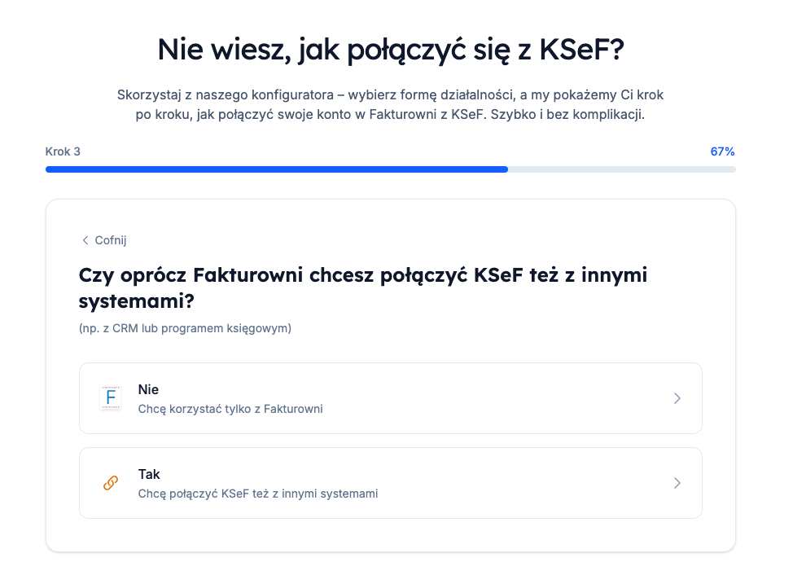Click the "Krok 3" step label
The image size is (806, 588).
(x=63, y=151)
